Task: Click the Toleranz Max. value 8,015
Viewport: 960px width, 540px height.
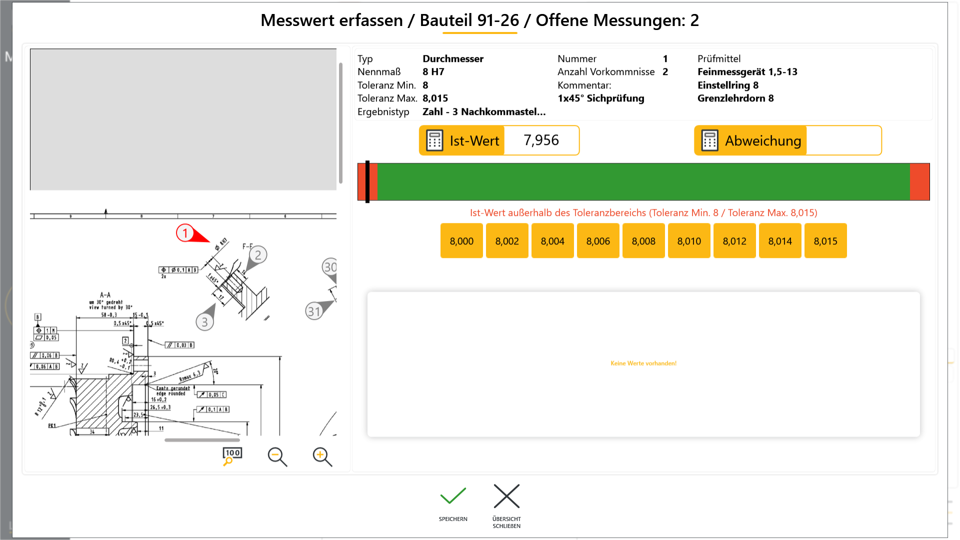Action: tap(435, 98)
